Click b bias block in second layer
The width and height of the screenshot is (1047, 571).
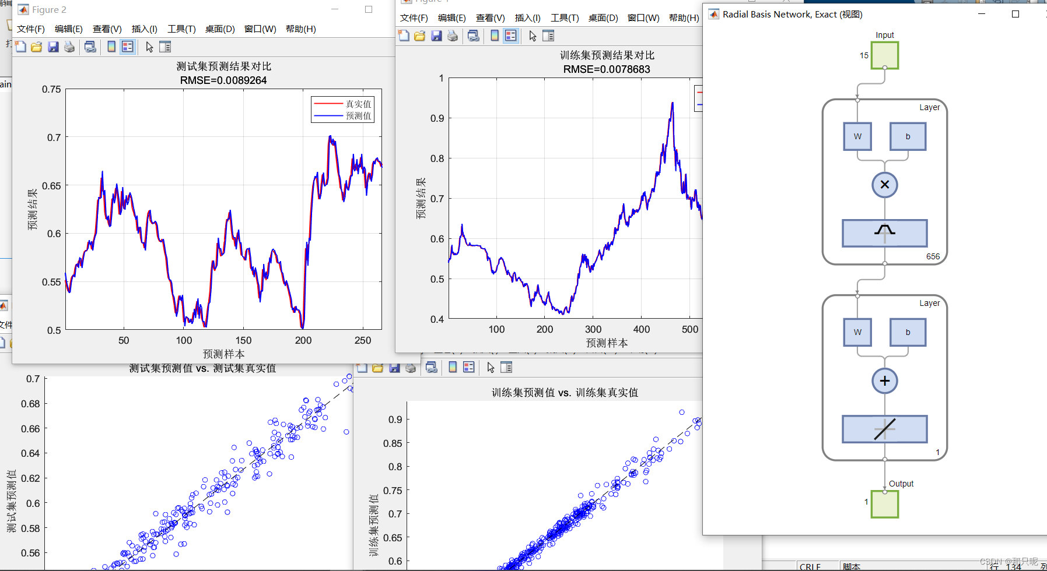click(908, 332)
